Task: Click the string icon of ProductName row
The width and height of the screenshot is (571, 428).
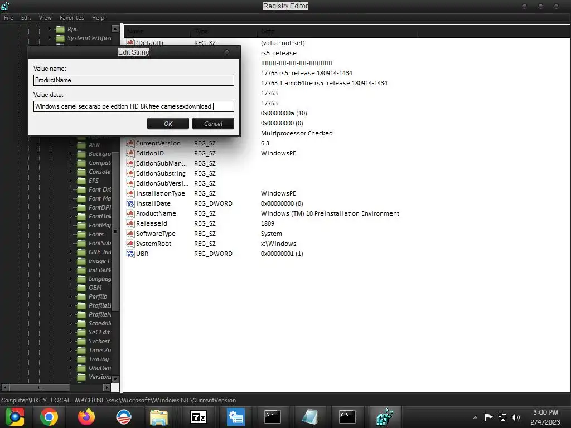Action: pyautogui.click(x=130, y=213)
